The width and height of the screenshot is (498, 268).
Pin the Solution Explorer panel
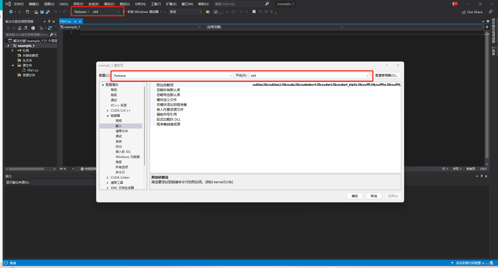click(49, 21)
